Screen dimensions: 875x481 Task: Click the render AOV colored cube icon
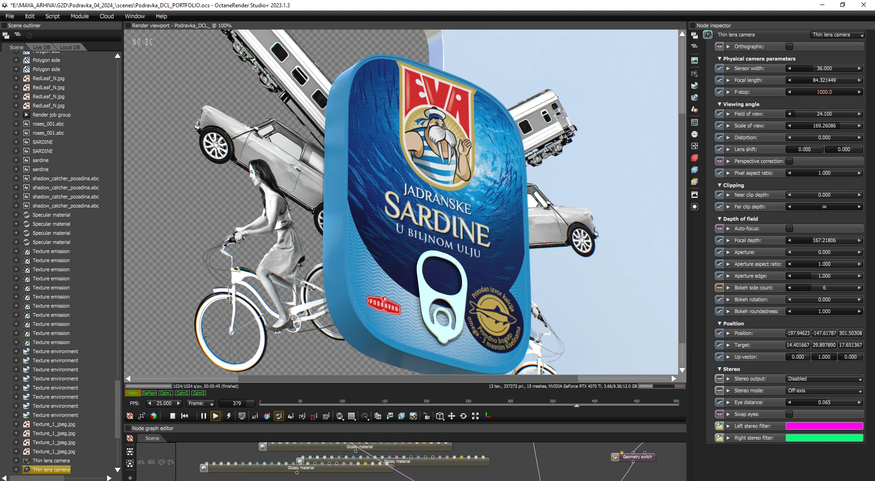[x=154, y=416]
